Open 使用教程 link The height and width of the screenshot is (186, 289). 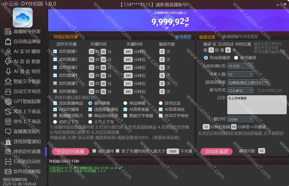pos(183,37)
